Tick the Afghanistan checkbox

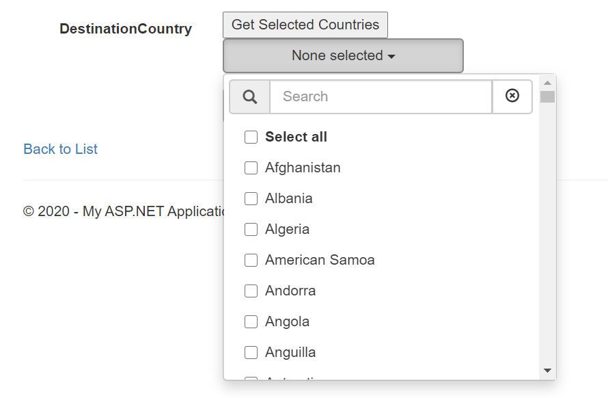pos(251,168)
